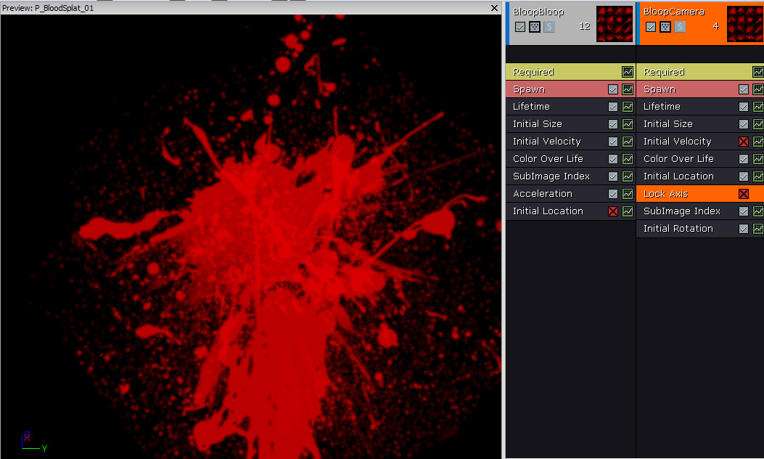Disable BloopCamera Initial Rotation checkbox

[x=744, y=229]
